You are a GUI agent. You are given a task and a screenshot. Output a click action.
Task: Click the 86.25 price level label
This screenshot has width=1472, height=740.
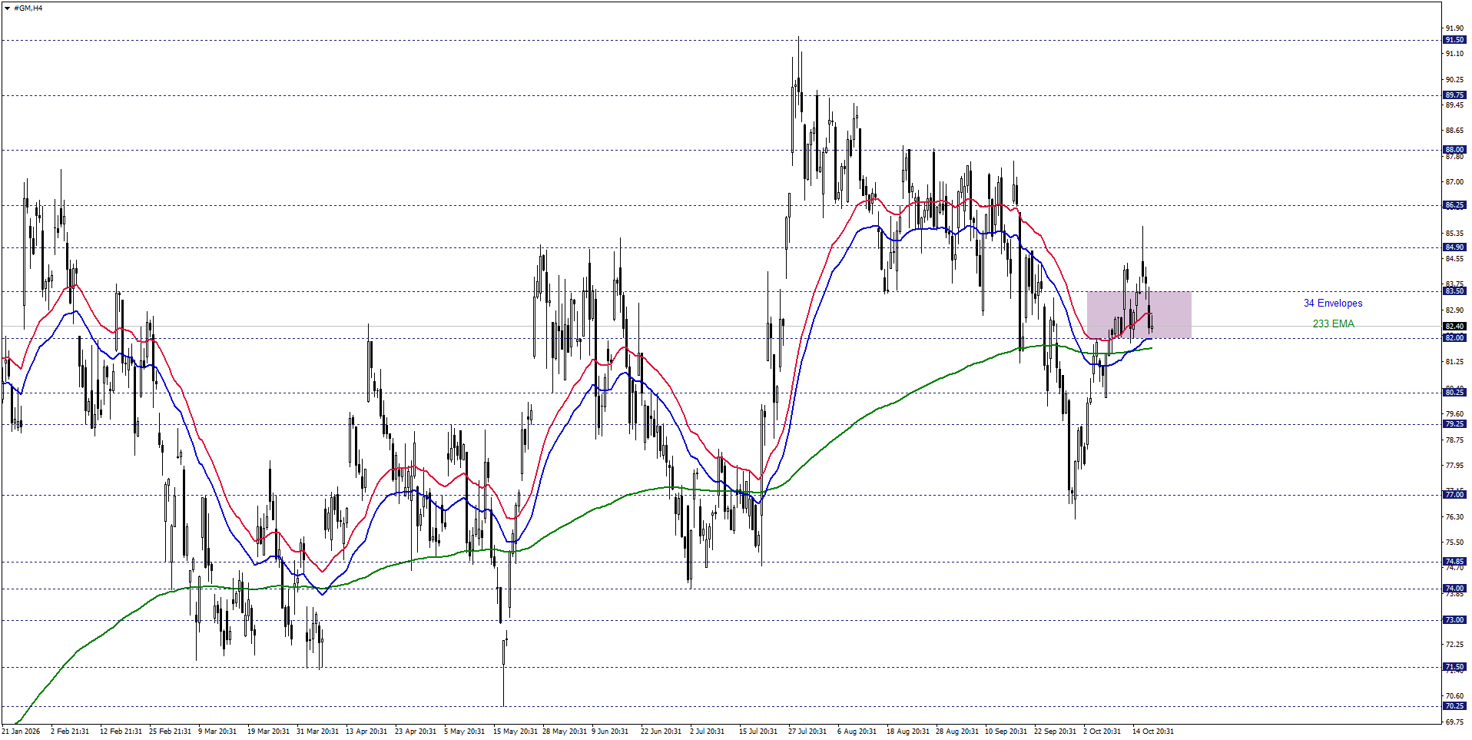[x=1454, y=205]
